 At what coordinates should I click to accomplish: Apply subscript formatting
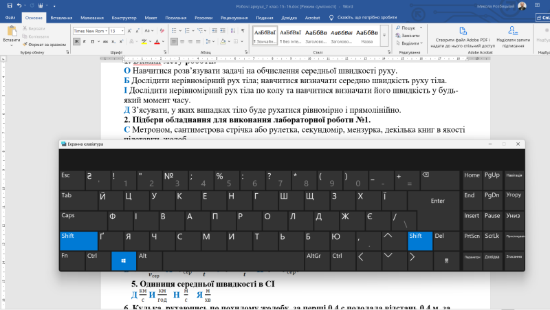pyautogui.click(x=113, y=41)
